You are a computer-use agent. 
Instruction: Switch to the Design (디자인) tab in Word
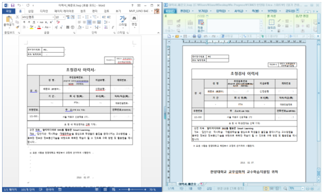[x=44, y=11]
